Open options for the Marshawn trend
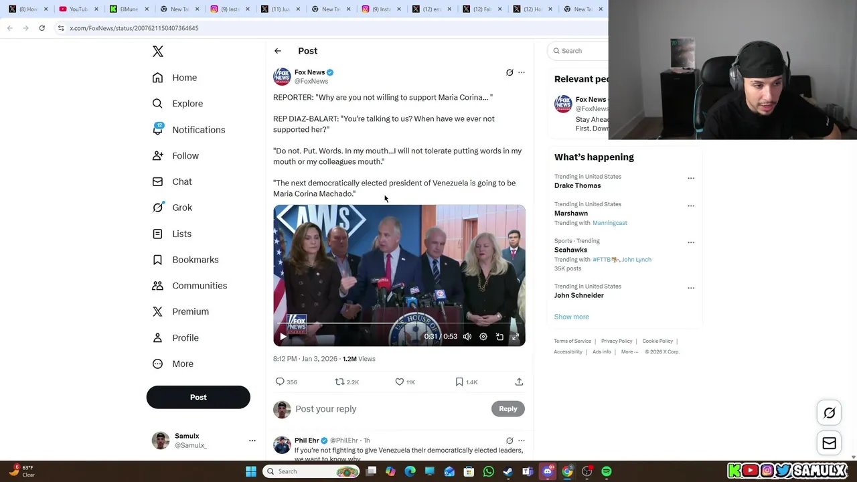Screen dimensions: 857x482 point(691,206)
